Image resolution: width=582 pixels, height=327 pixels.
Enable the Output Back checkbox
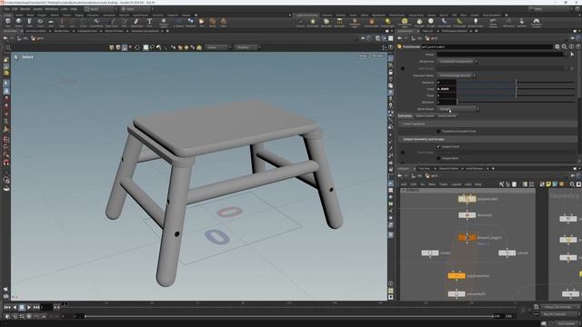pos(438,158)
